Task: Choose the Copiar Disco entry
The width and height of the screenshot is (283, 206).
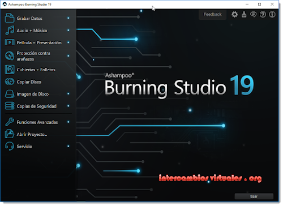Action: (29, 82)
